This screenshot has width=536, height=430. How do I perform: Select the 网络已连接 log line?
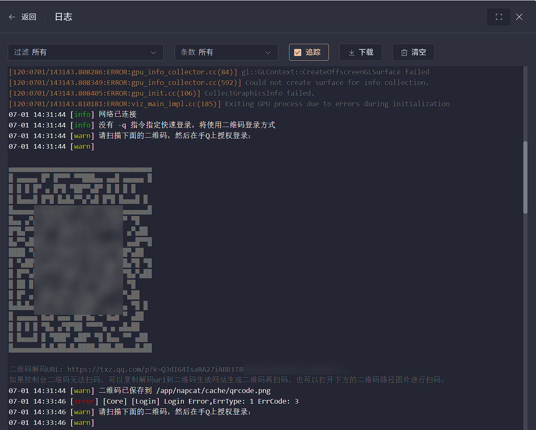73,114
